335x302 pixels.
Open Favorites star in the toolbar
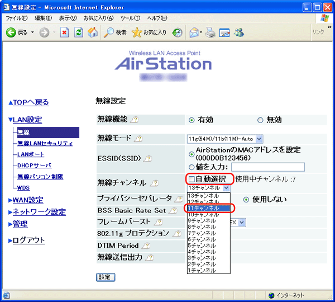[137, 32]
